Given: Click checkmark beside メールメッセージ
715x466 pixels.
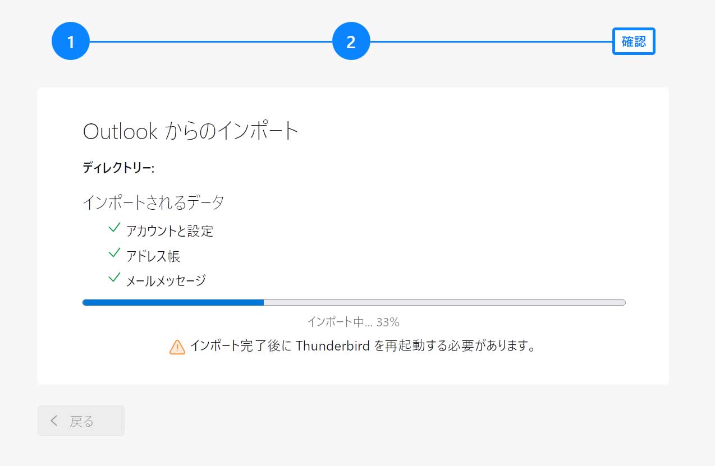Looking at the screenshot, I should [114, 278].
